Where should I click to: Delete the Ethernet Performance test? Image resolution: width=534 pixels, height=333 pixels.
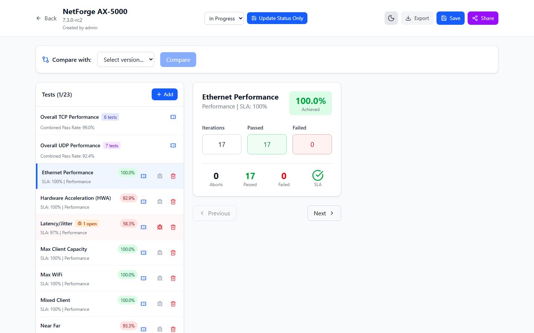point(173,176)
